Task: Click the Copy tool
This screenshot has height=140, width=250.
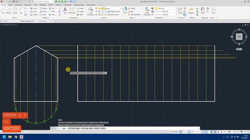Action: (34, 11)
